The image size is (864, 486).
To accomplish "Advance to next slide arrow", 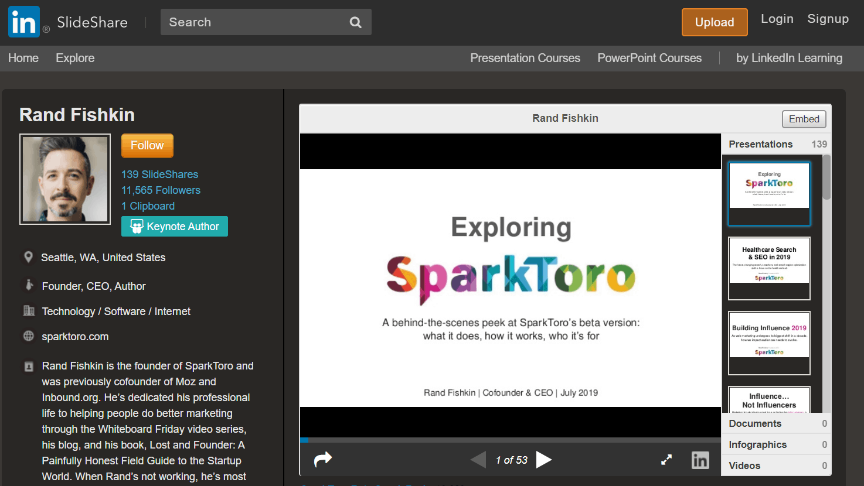I will (x=544, y=460).
